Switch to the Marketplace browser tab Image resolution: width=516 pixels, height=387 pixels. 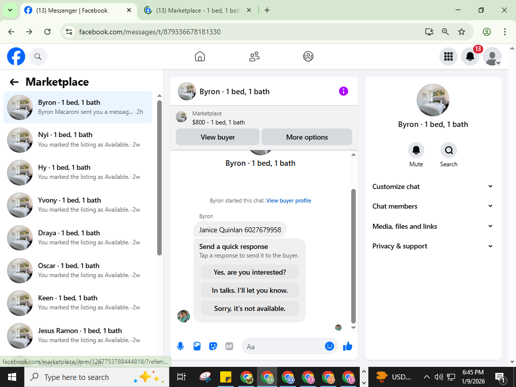click(x=198, y=10)
